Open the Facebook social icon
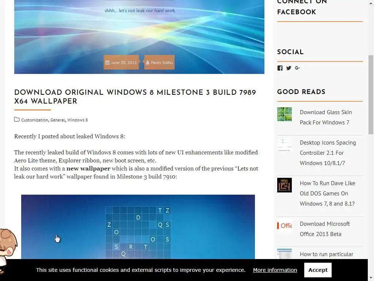 (x=280, y=68)
